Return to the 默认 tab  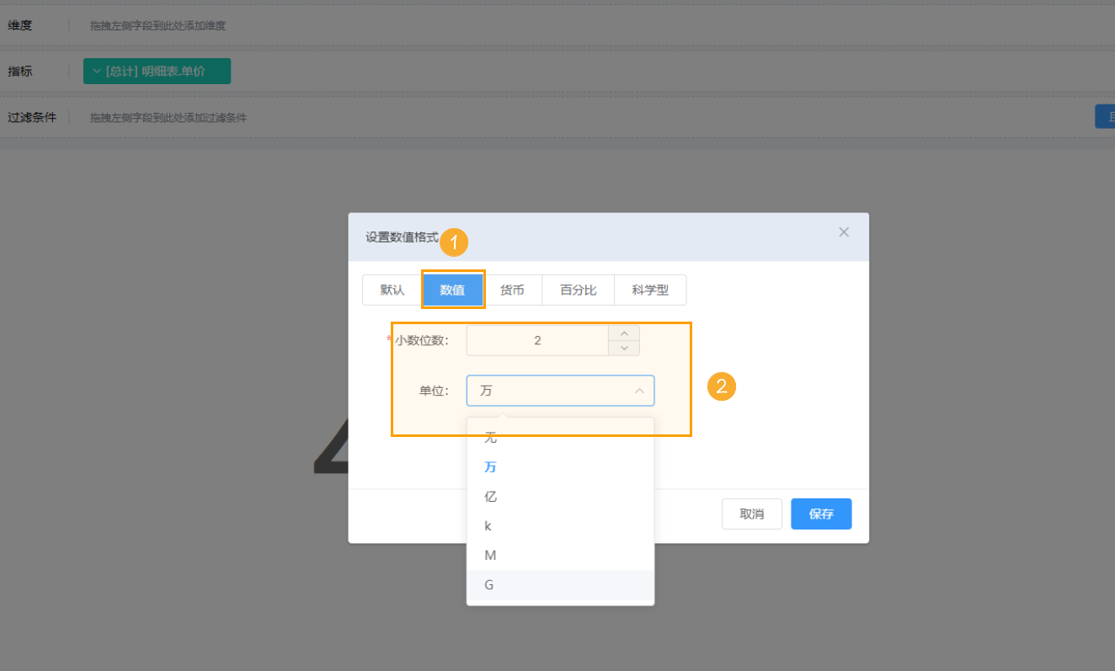391,290
